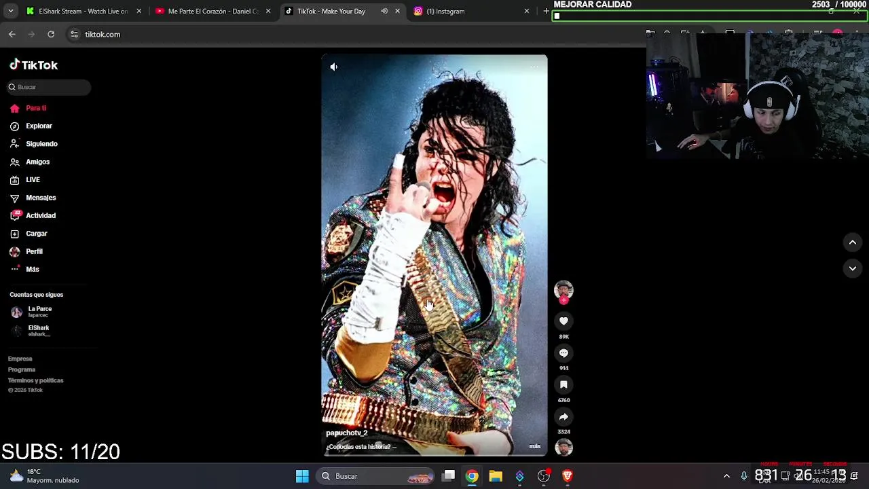Screen dimensions: 869x489
Task: Open the creator avatar above the like button
Action: click(x=563, y=290)
